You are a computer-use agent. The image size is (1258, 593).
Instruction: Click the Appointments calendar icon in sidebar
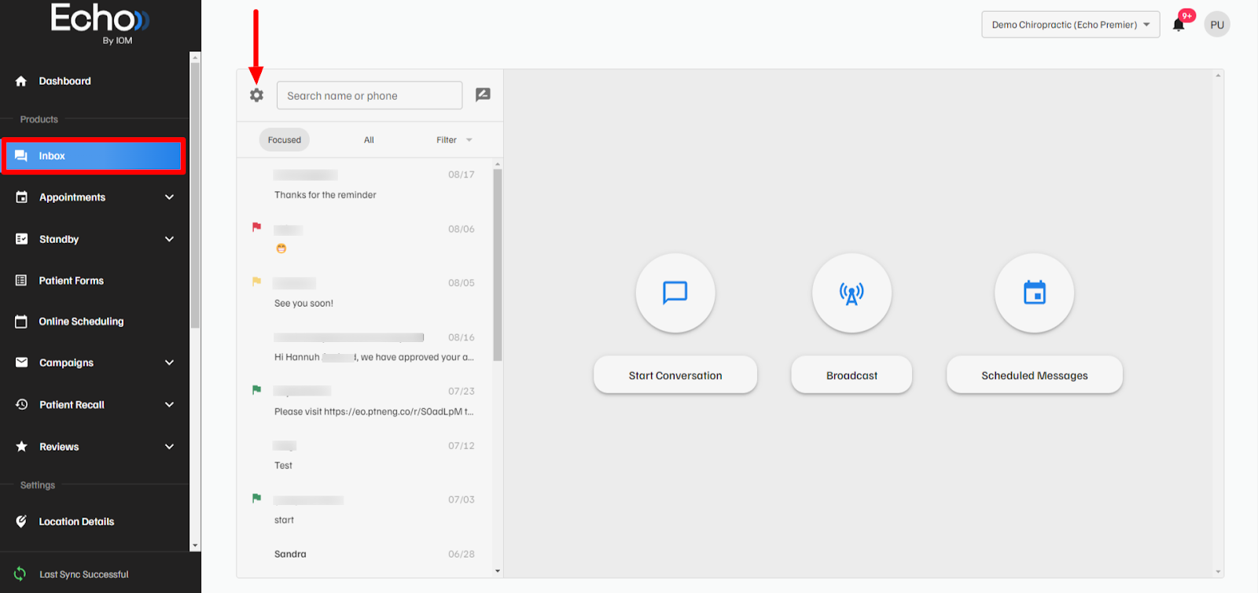coord(21,197)
